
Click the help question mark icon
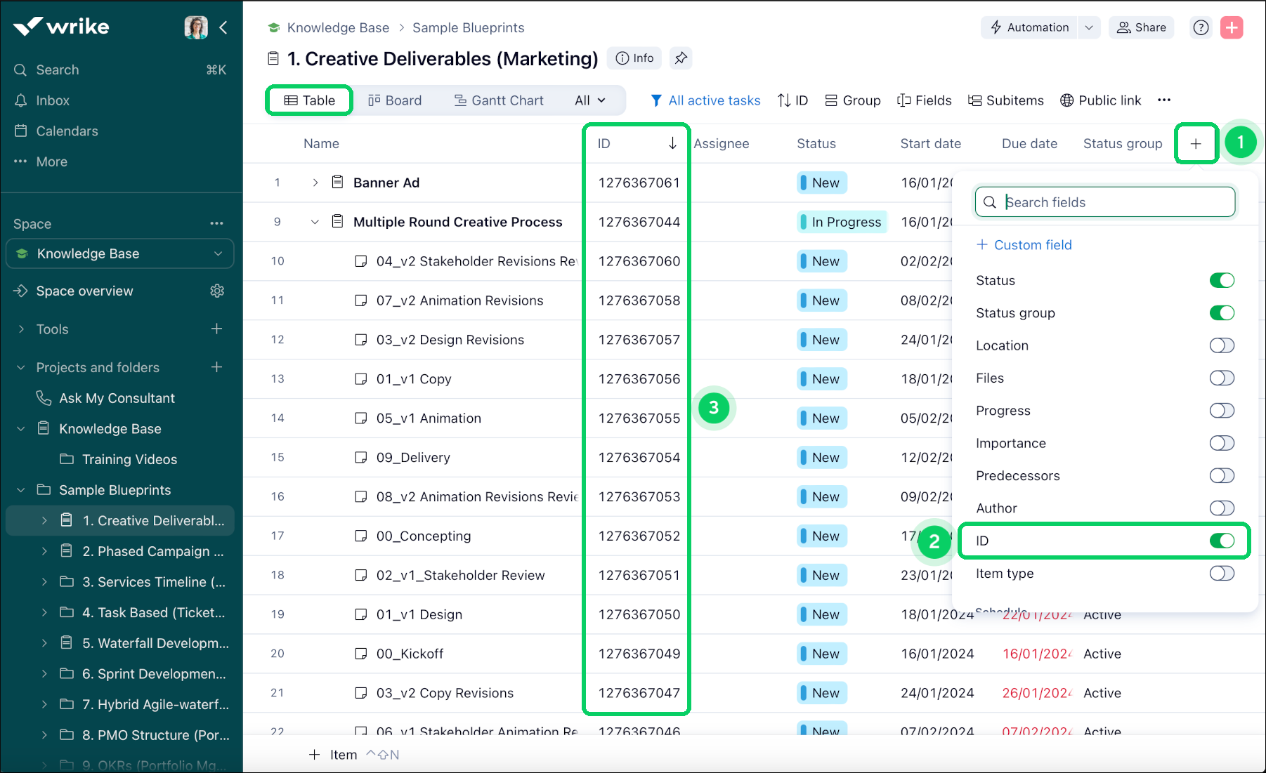(x=1201, y=27)
